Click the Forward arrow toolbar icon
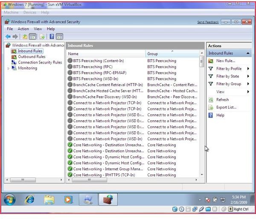The height and width of the screenshot is (219, 256). click(x=15, y=37)
